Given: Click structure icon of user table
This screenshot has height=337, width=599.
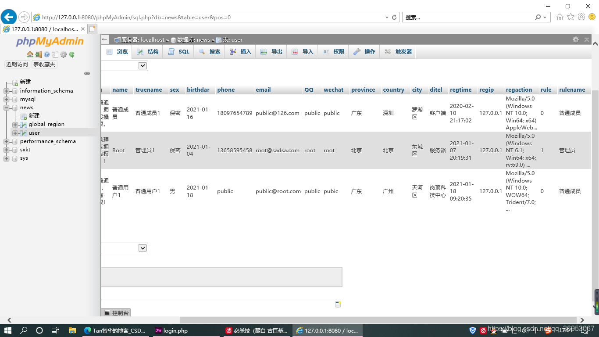Looking at the screenshot, I should coord(23,133).
